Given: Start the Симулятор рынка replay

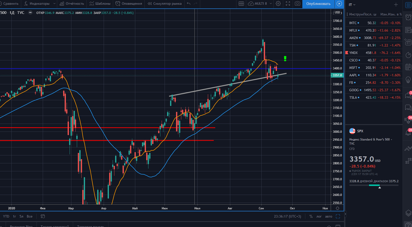Looking at the screenshot, I should click(x=165, y=4).
